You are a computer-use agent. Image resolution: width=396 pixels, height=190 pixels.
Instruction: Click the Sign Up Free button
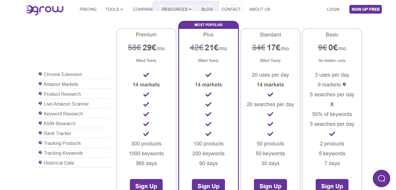pyautogui.click(x=366, y=9)
